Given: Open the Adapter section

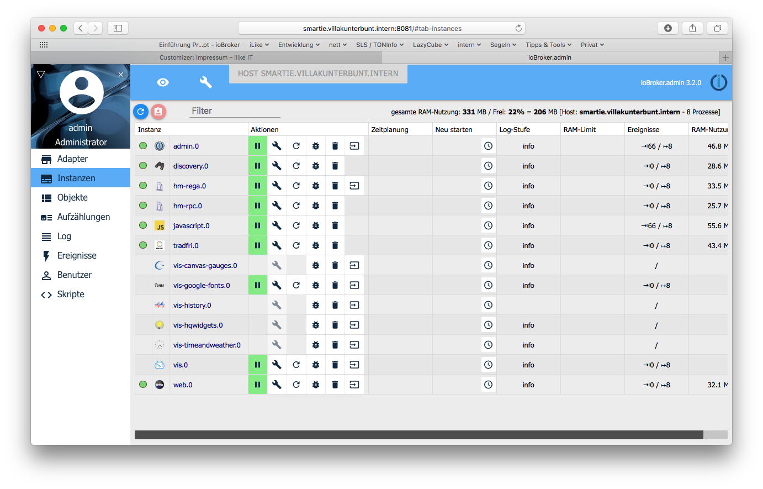Looking at the screenshot, I should (x=81, y=159).
